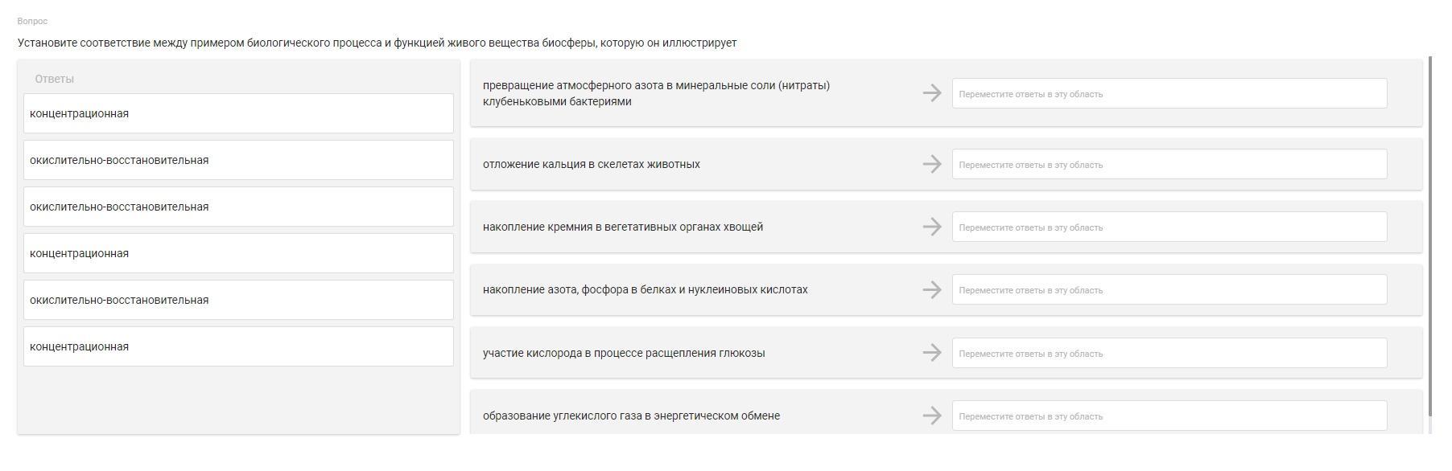Image resolution: width=1452 pixels, height=471 pixels.
Task: Select the topmost 'концентрационная' answer card
Action: 238,113
